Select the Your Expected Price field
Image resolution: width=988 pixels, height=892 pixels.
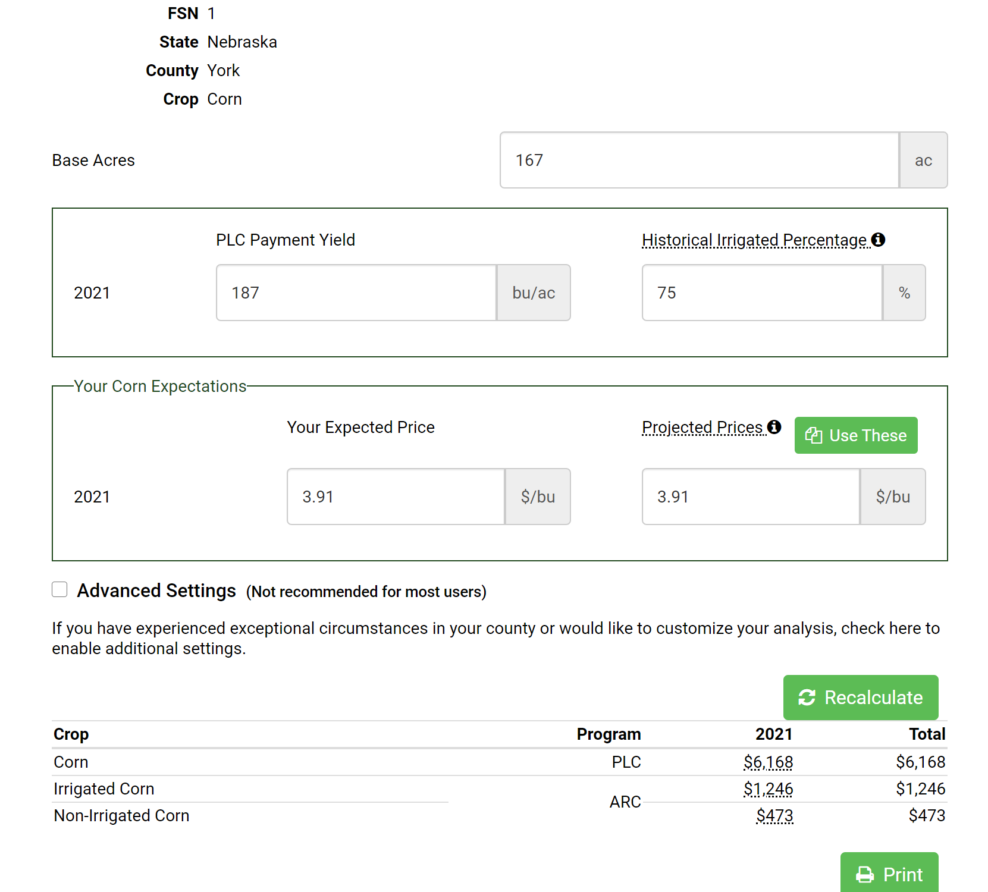(396, 497)
